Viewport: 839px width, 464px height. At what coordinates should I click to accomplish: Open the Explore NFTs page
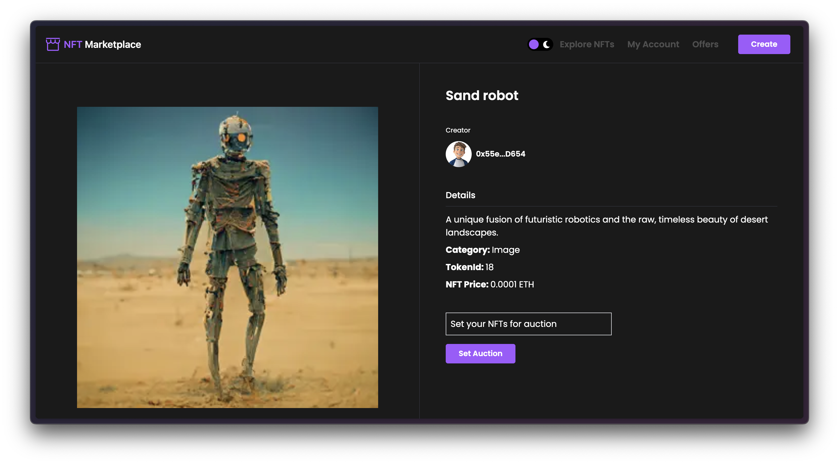coord(587,44)
